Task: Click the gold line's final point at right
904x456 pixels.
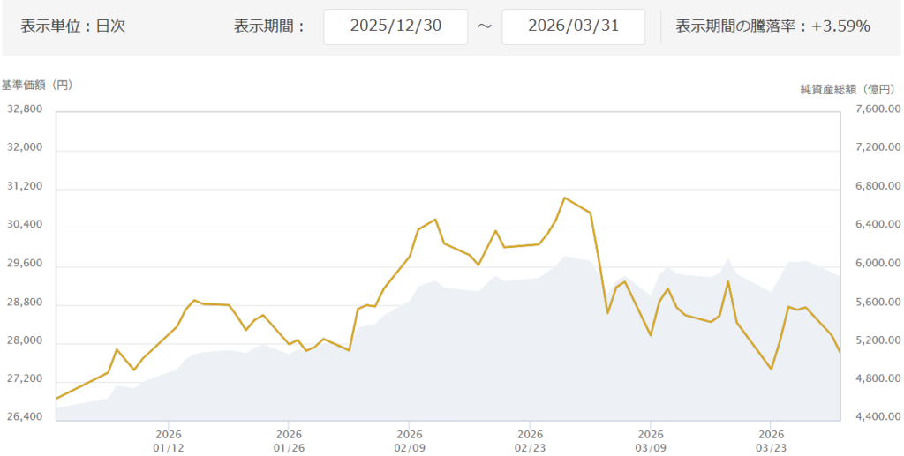Action: pyautogui.click(x=840, y=352)
